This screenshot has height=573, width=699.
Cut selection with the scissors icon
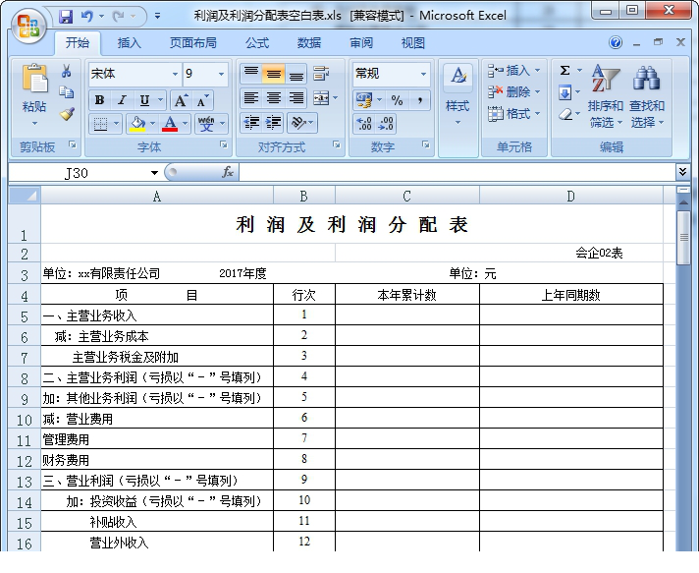[67, 71]
